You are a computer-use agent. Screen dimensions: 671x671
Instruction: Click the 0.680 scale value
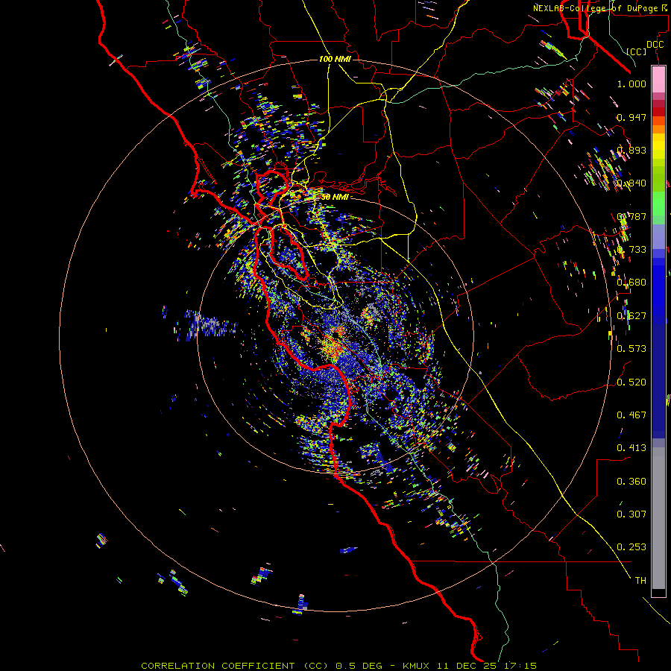tap(631, 283)
